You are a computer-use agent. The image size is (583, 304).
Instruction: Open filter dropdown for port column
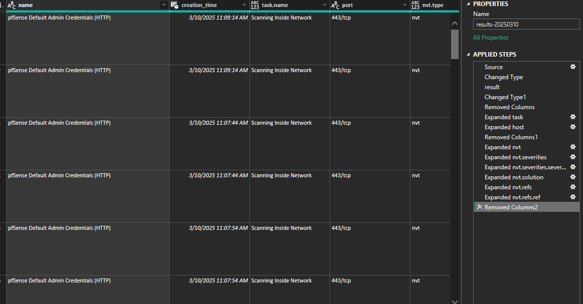pos(405,5)
